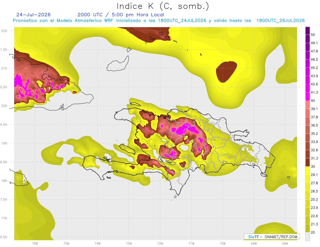
Task: Pick the olive swatch between 20 and 21.3
Action: (x=307, y=228)
